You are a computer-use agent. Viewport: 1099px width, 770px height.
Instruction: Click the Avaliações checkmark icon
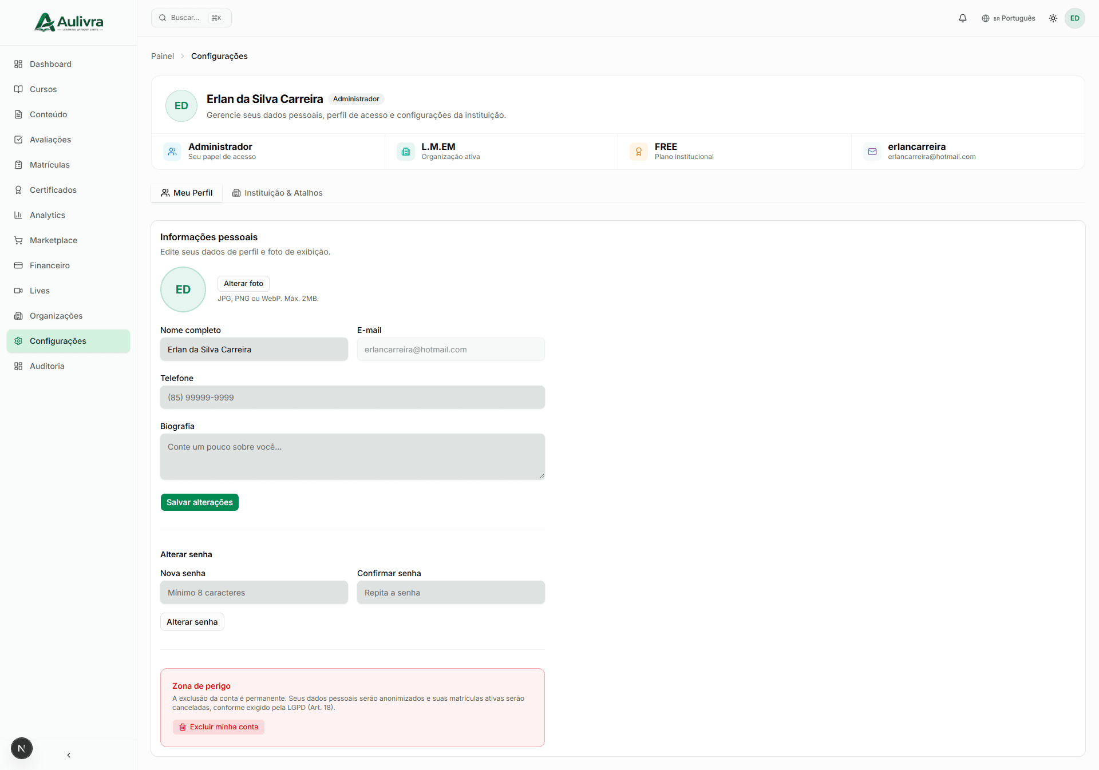(x=18, y=140)
